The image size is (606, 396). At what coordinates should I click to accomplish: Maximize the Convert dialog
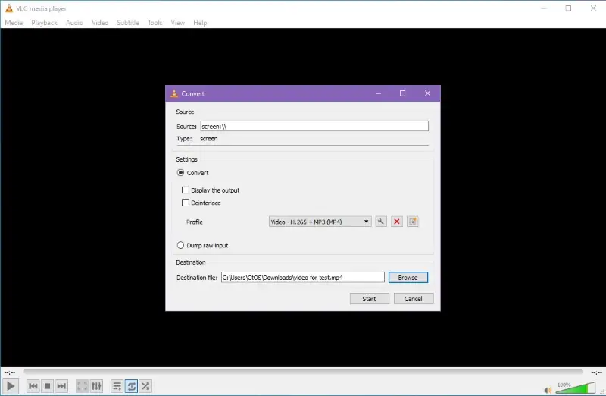tap(402, 93)
